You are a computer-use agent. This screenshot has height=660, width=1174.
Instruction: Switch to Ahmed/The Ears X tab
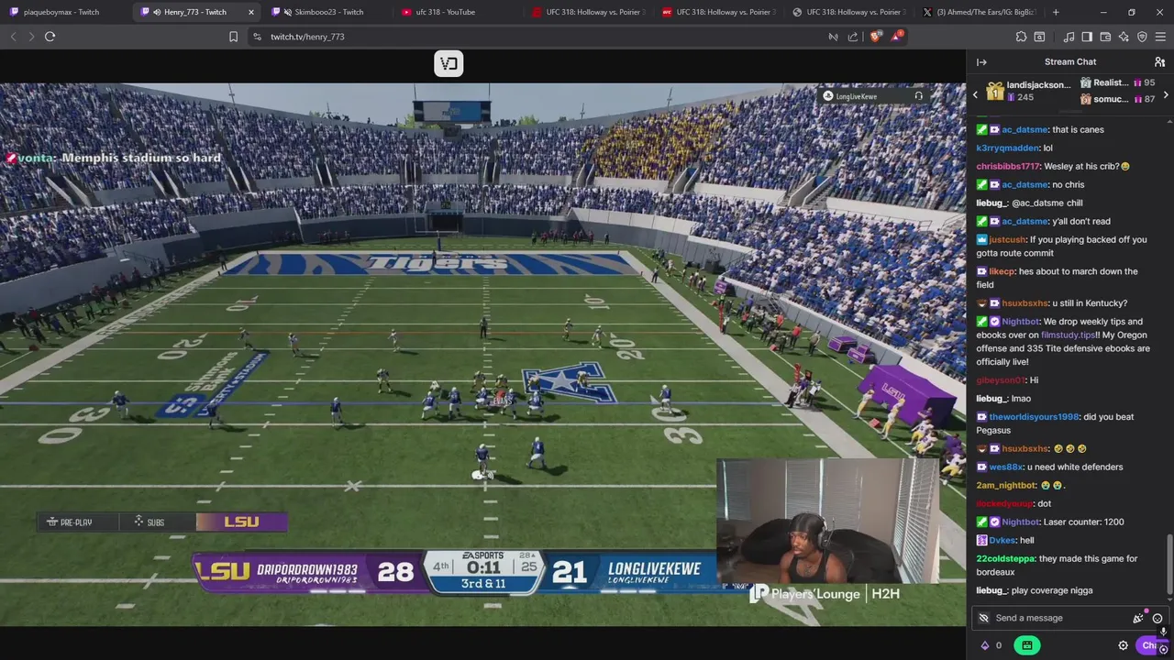tap(979, 12)
